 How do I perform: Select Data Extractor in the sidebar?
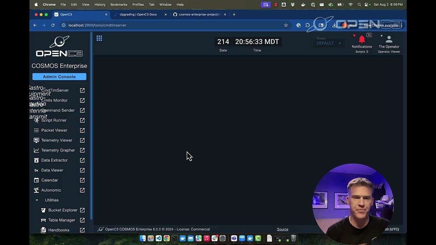pos(54,160)
